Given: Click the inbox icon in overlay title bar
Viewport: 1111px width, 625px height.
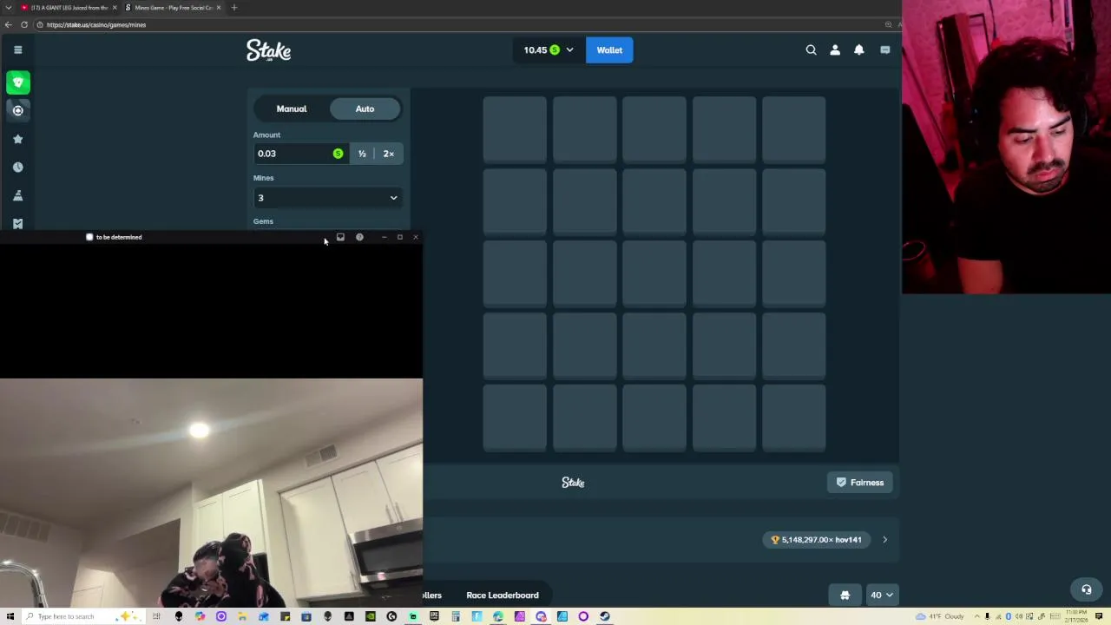Looking at the screenshot, I should click(x=340, y=237).
